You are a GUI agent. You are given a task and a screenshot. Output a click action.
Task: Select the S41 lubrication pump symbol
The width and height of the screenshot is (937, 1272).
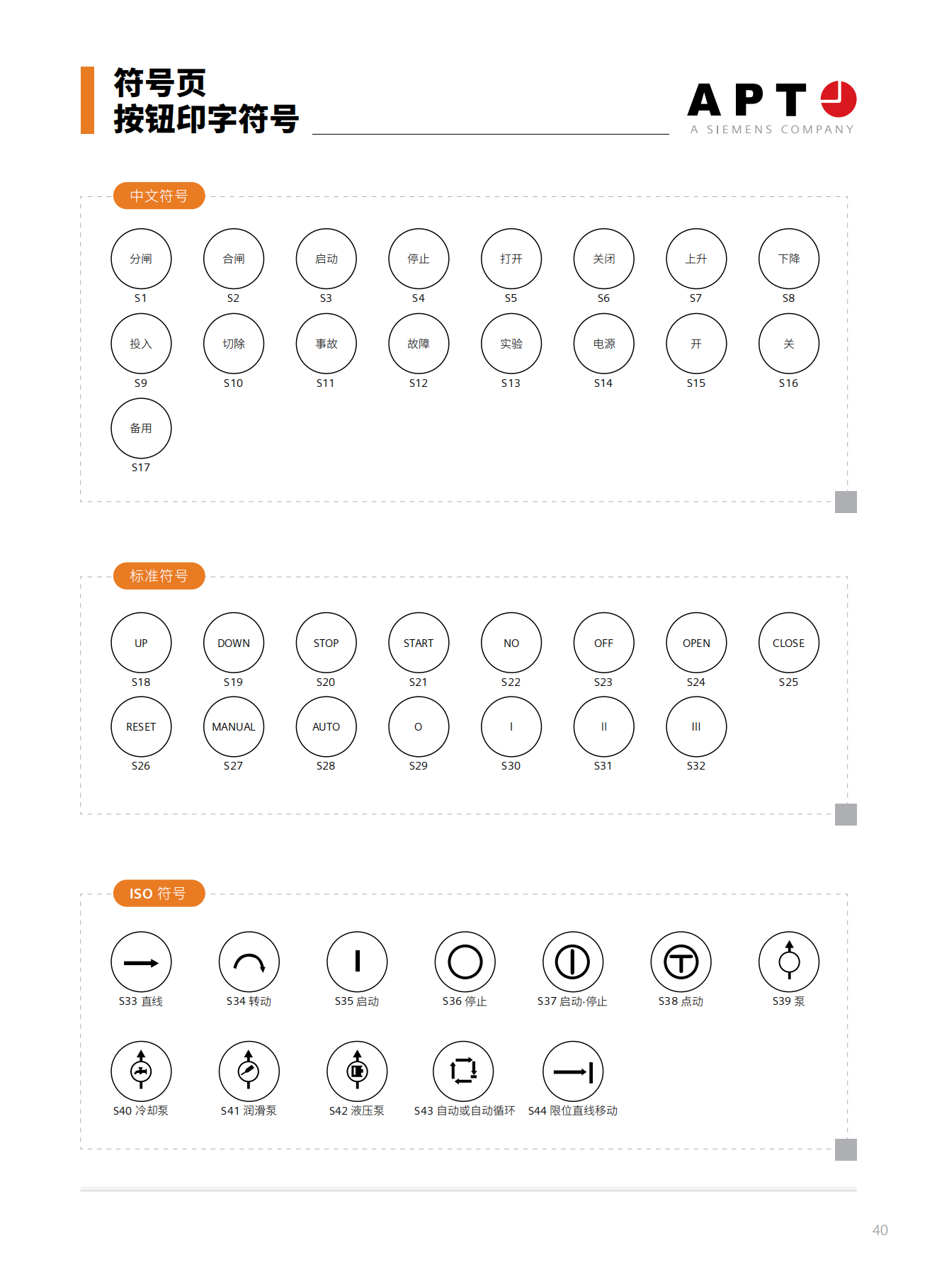pos(249,1071)
